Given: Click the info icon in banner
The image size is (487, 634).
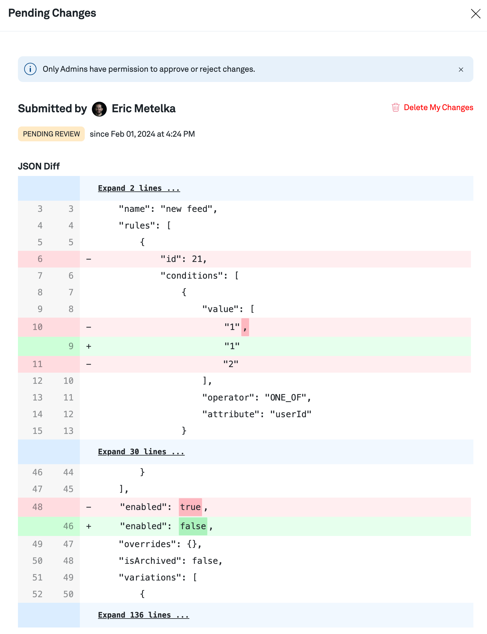Looking at the screenshot, I should click(30, 69).
